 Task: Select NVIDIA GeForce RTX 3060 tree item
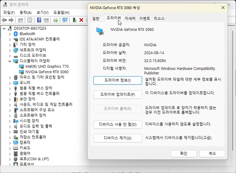click(x=47, y=72)
